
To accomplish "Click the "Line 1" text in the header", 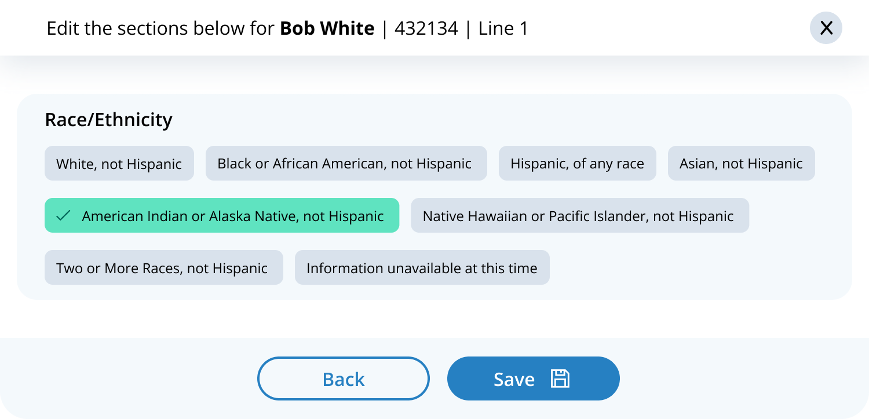I will [x=503, y=28].
